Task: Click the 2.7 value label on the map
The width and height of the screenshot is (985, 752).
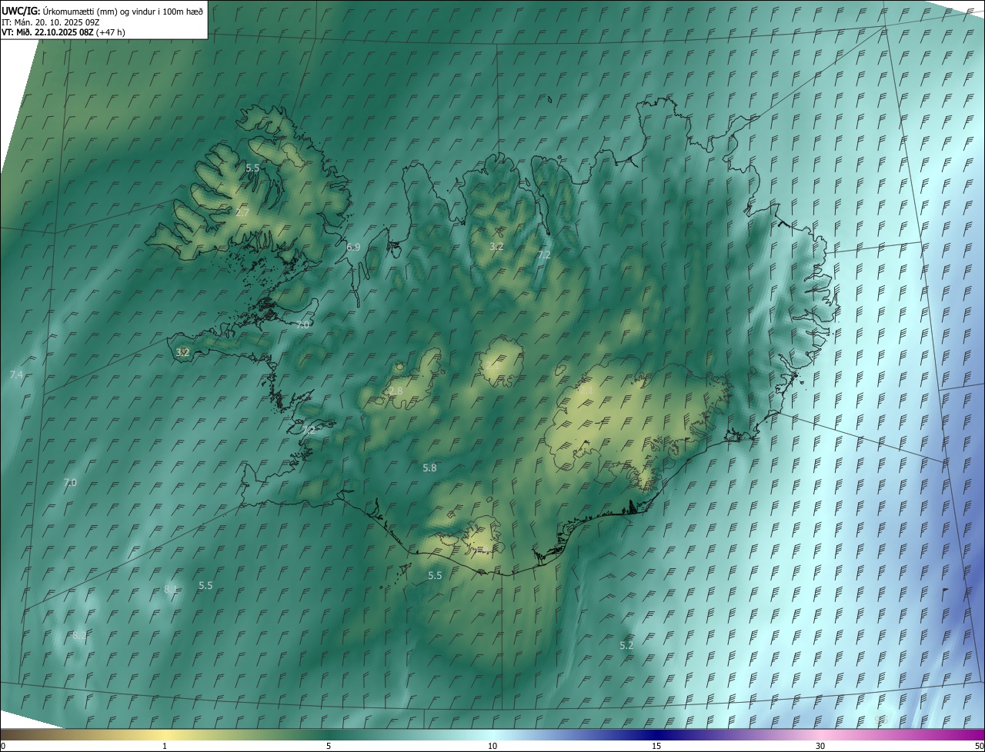Action: [x=242, y=213]
